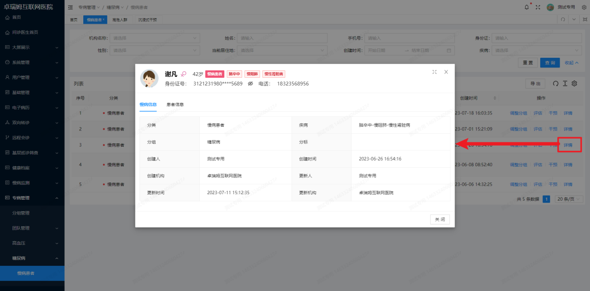Click the 重置 button
Image resolution: width=590 pixels, height=291 pixels.
528,62
